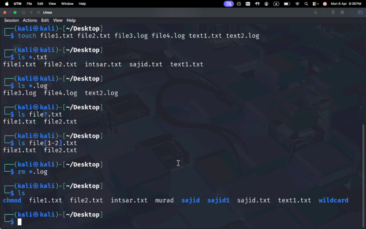366x229 pixels.
Task: Open macOS Control Center toggles icon
Action: (x=315, y=4)
